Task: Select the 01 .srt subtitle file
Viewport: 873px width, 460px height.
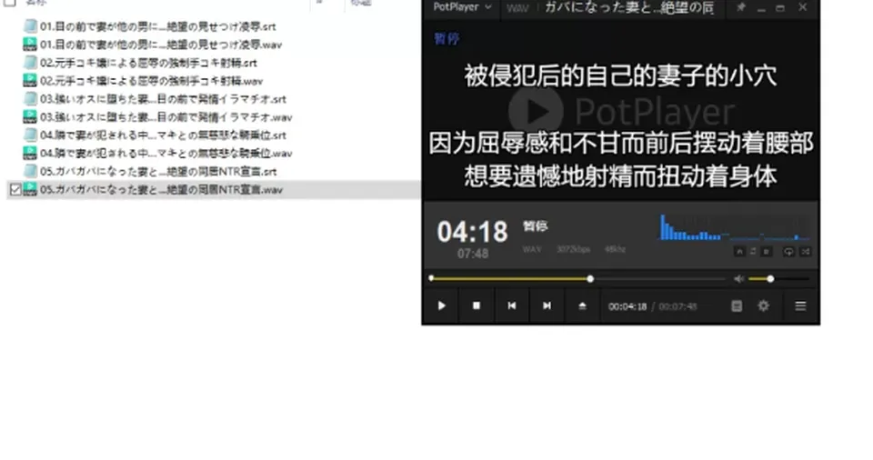Action: (158, 26)
